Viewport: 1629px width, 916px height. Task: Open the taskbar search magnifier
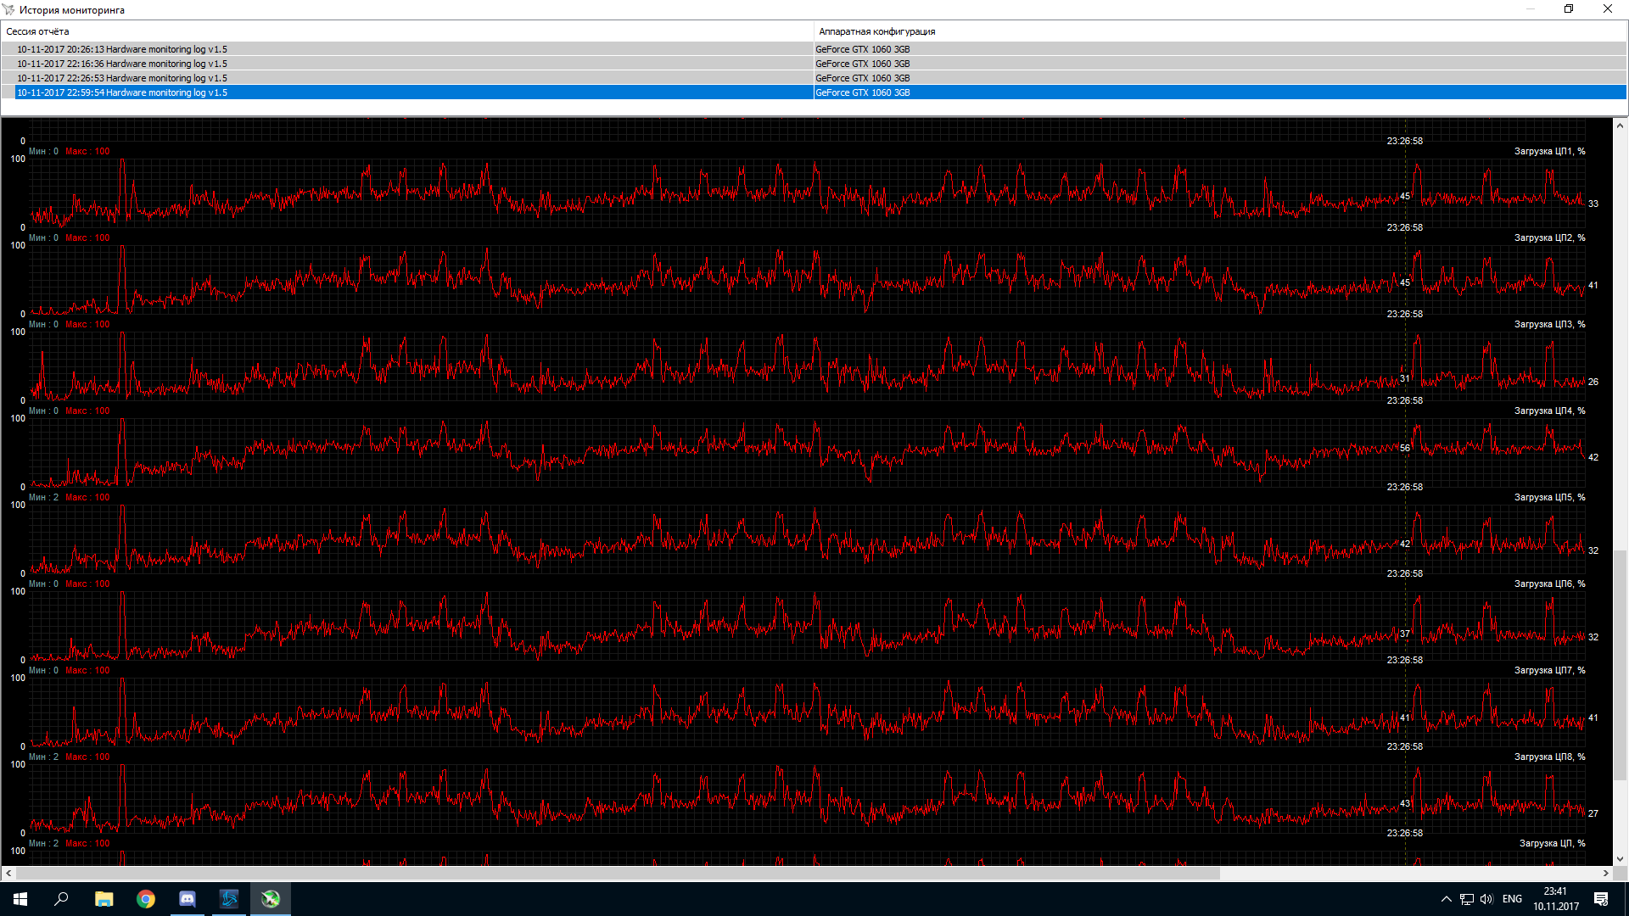pyautogui.click(x=61, y=899)
